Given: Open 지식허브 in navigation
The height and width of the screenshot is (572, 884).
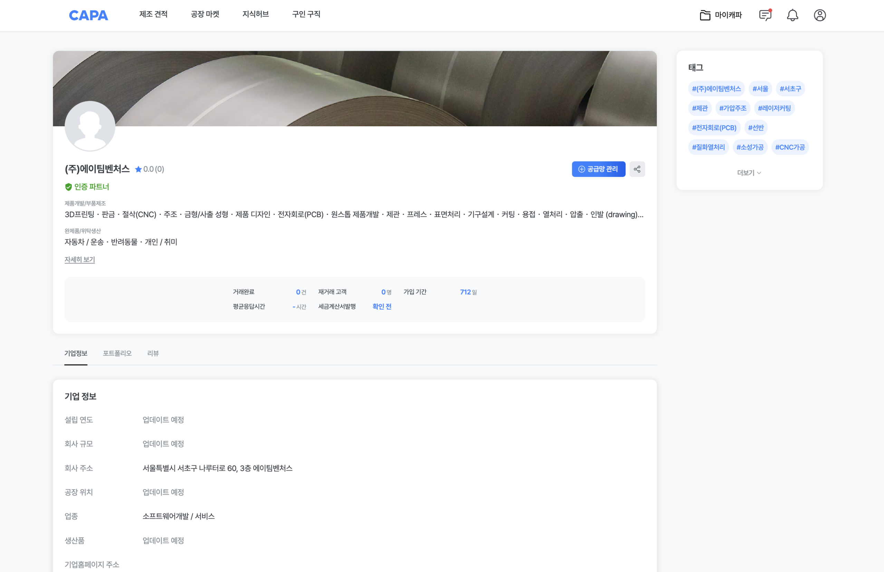Looking at the screenshot, I should tap(255, 14).
